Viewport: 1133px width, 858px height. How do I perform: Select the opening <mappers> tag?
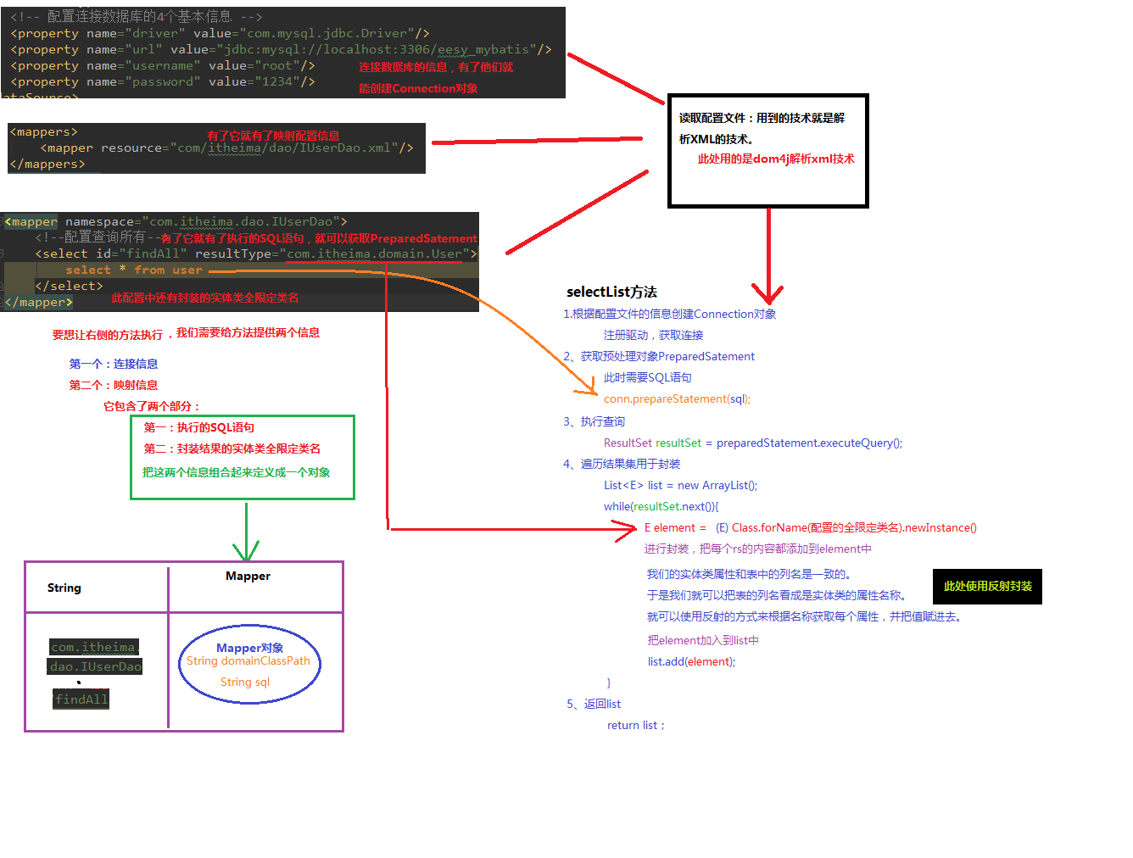[x=43, y=131]
